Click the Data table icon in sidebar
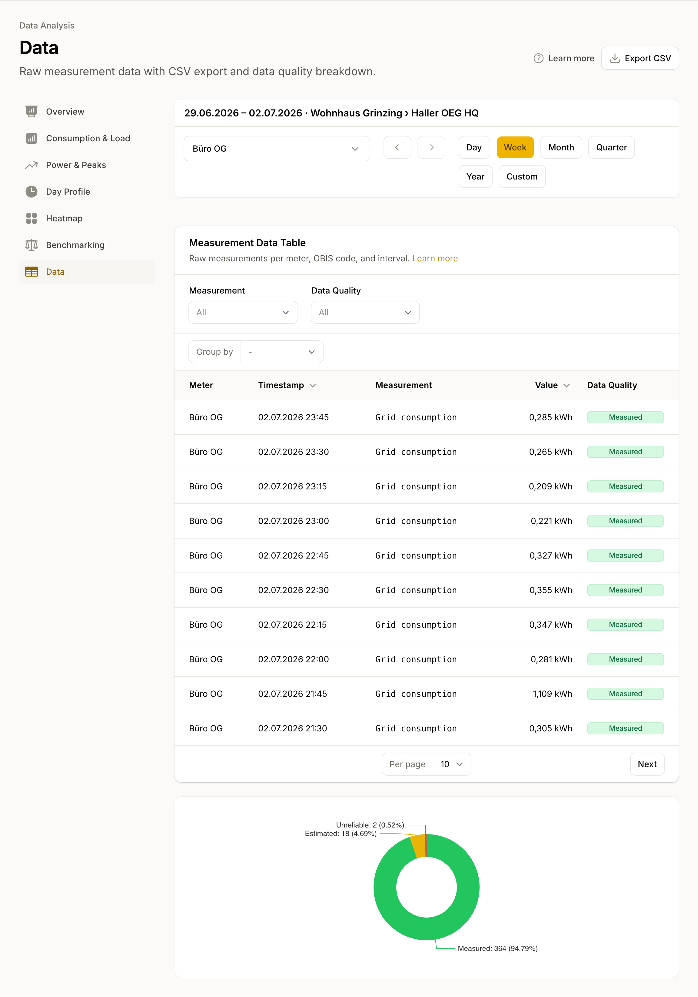Screen dimensions: 698x997 [31, 272]
